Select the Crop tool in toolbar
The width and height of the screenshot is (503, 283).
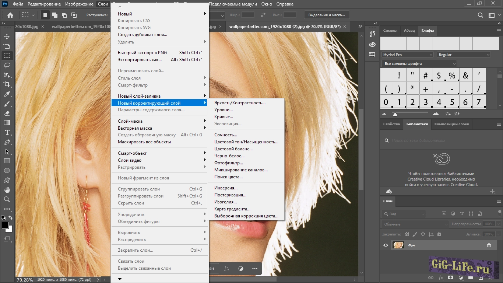tap(7, 84)
